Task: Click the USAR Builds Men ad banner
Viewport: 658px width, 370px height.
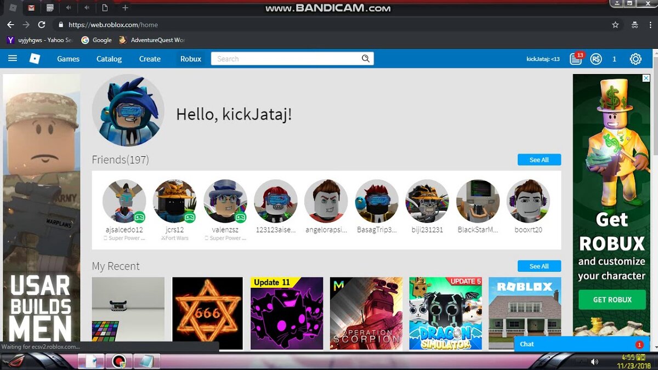Action: (41, 209)
